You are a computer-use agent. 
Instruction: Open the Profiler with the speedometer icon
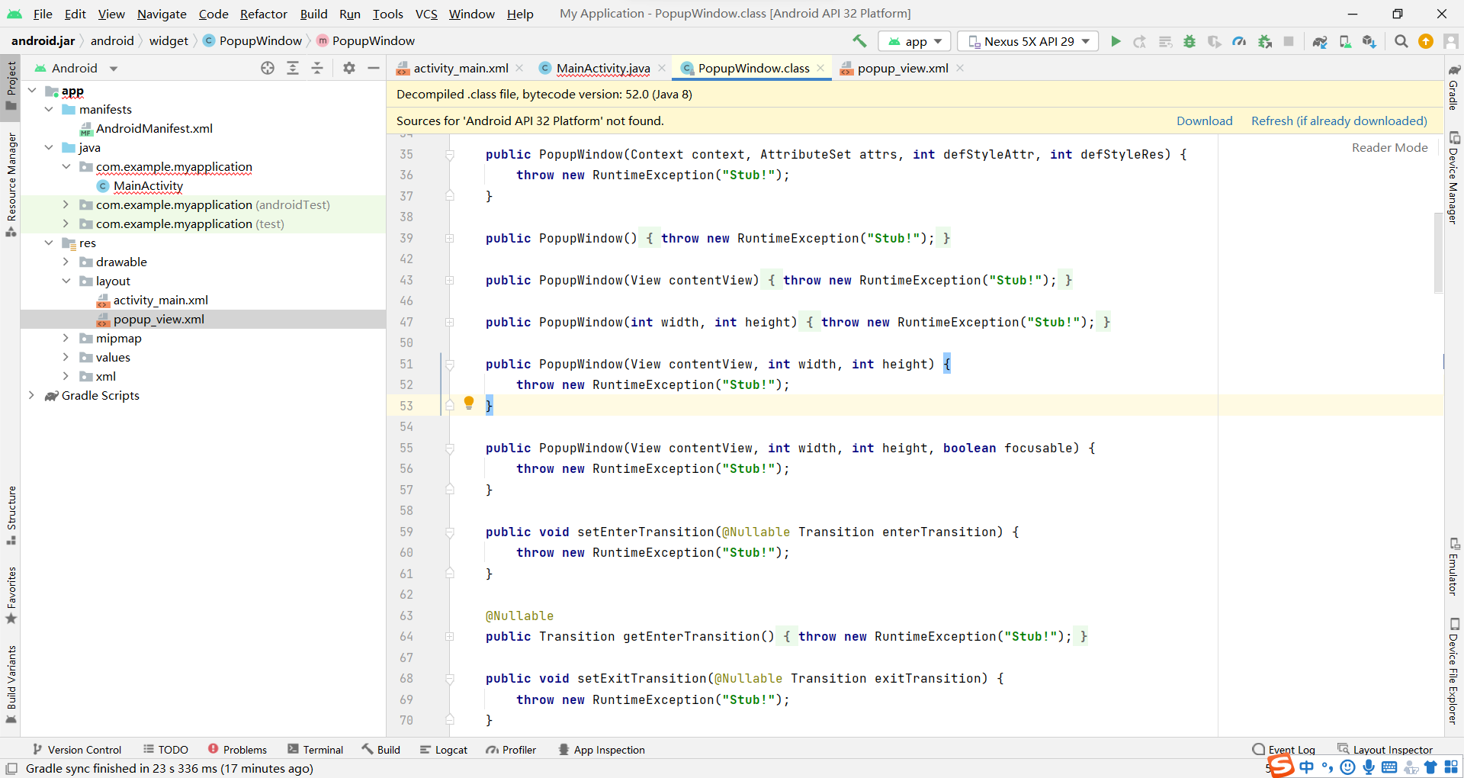click(x=1239, y=41)
